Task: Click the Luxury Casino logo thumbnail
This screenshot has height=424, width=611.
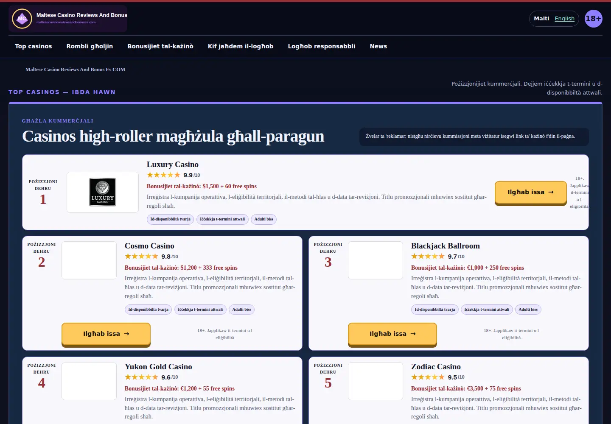Action: click(103, 192)
